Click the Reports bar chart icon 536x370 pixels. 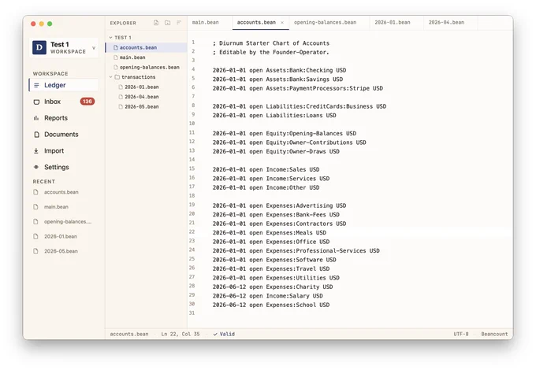coord(36,118)
